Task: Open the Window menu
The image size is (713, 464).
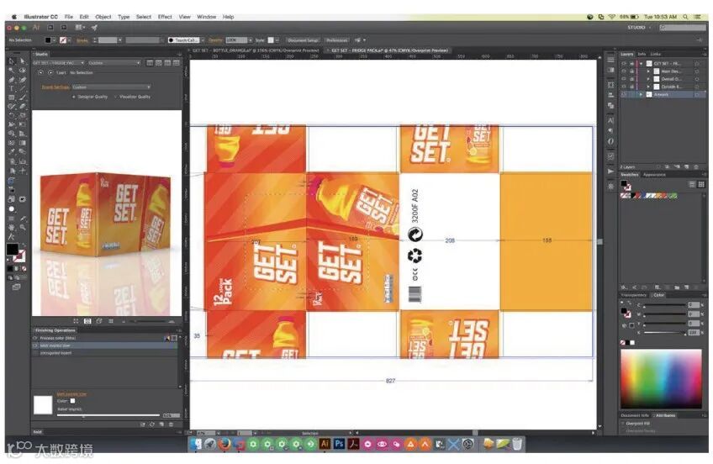Action: point(207,17)
